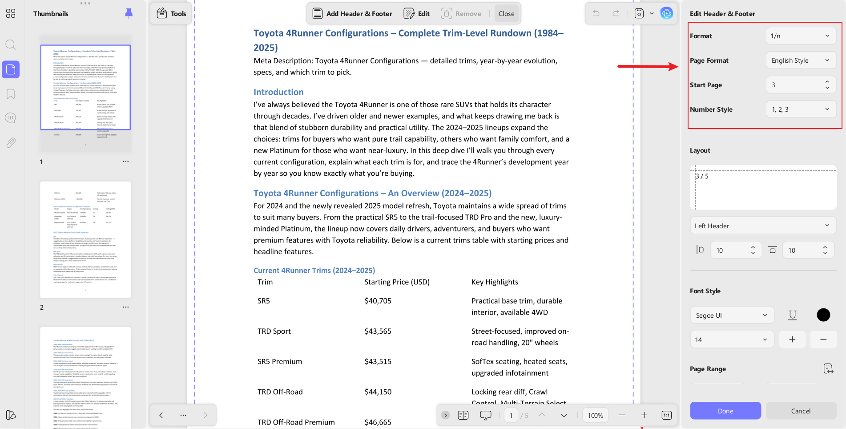Toggle underline font style
The image size is (846, 429).
tap(792, 315)
